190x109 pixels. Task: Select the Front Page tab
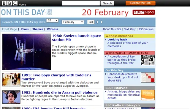(x=9, y=29)
